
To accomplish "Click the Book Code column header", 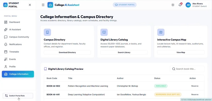I will click(x=52, y=78).
